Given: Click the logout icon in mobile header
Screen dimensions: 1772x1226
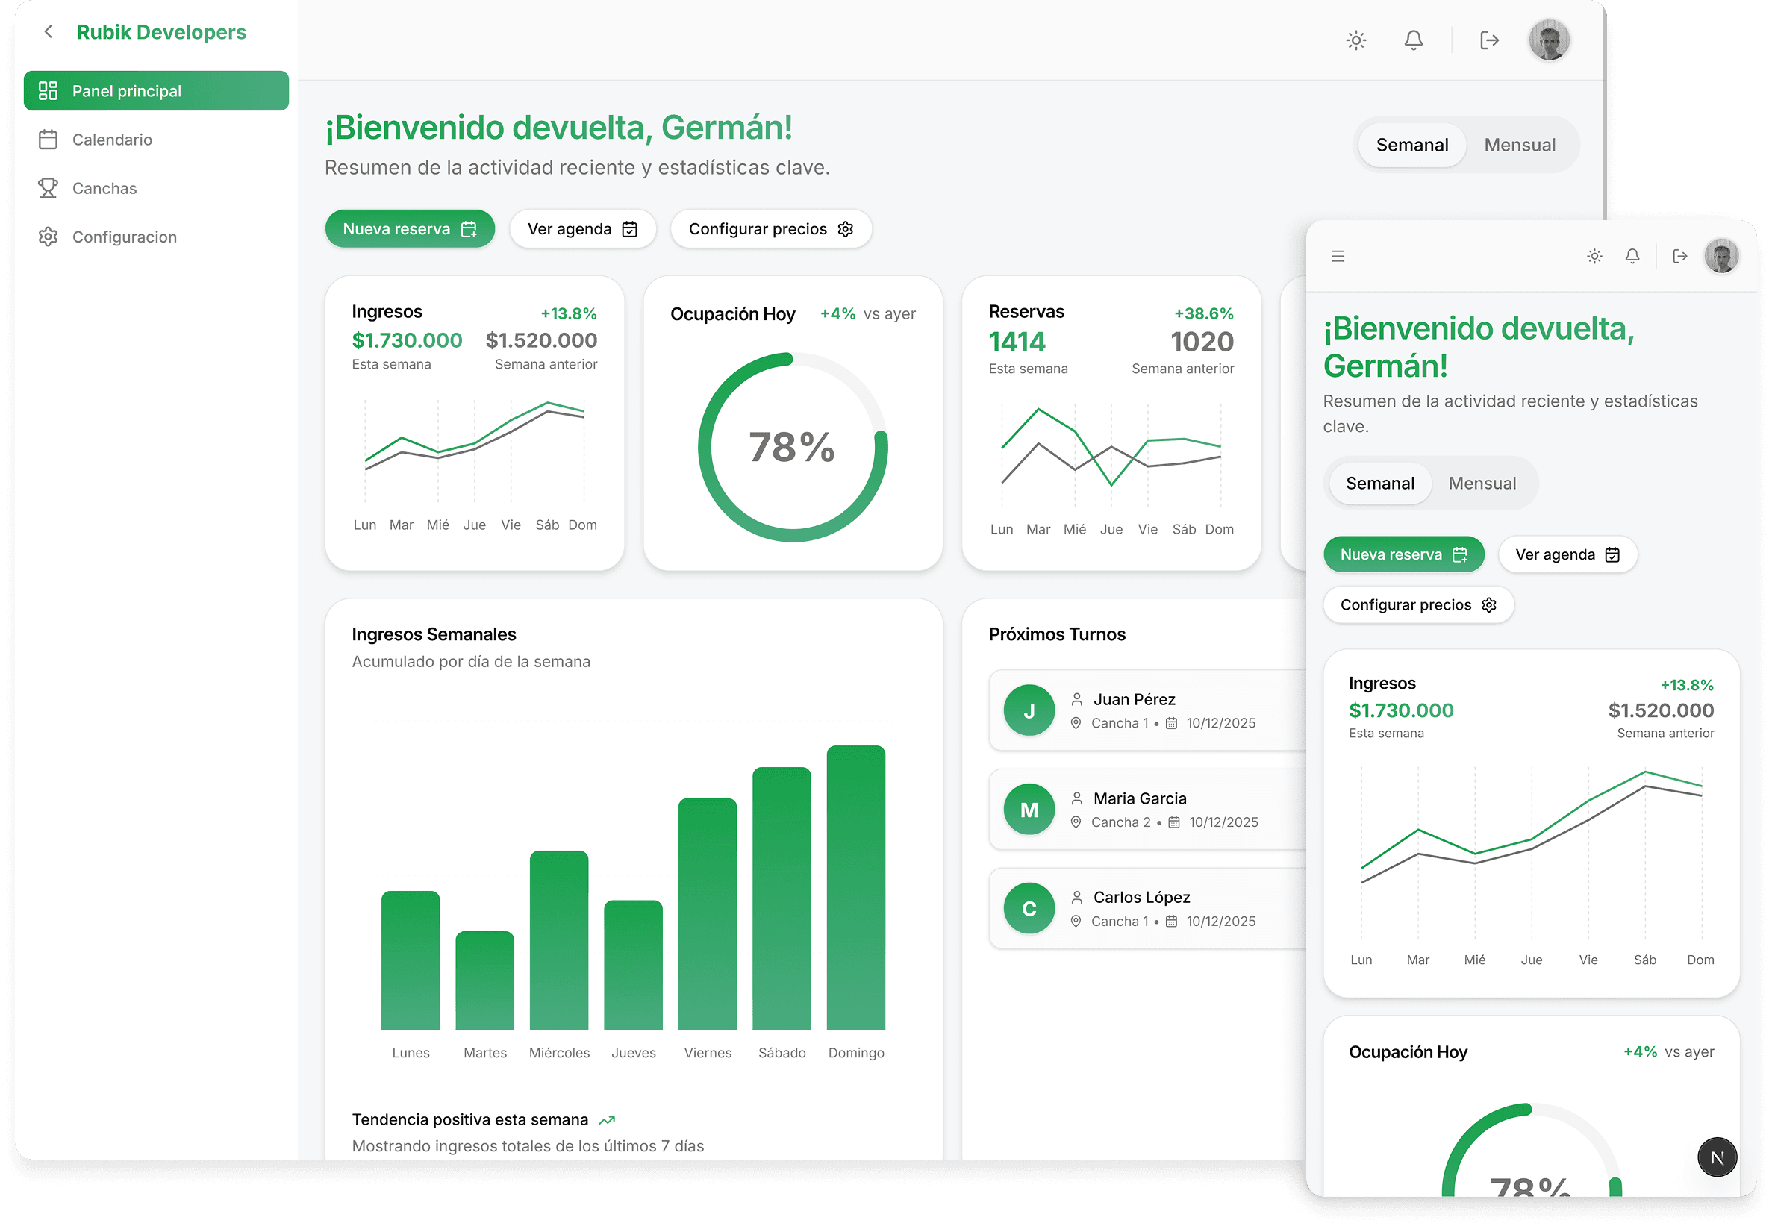Looking at the screenshot, I should [x=1679, y=256].
